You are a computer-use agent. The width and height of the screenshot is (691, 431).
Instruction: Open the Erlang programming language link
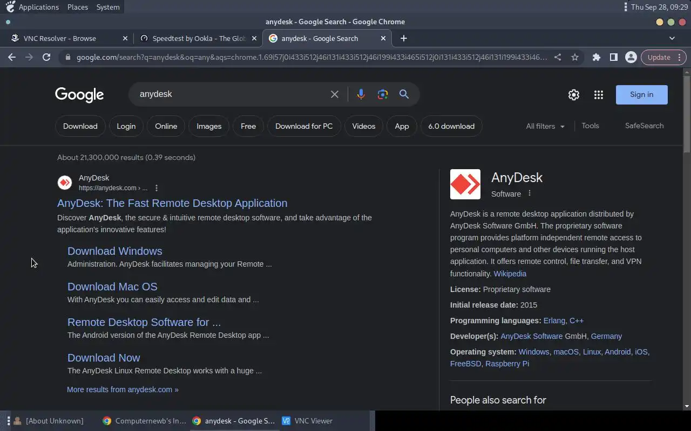(x=554, y=321)
